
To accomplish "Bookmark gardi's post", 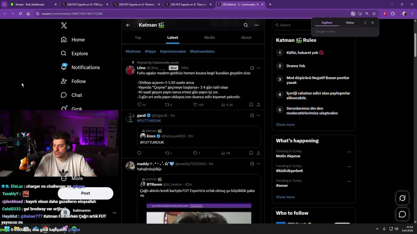I will [x=251, y=153].
